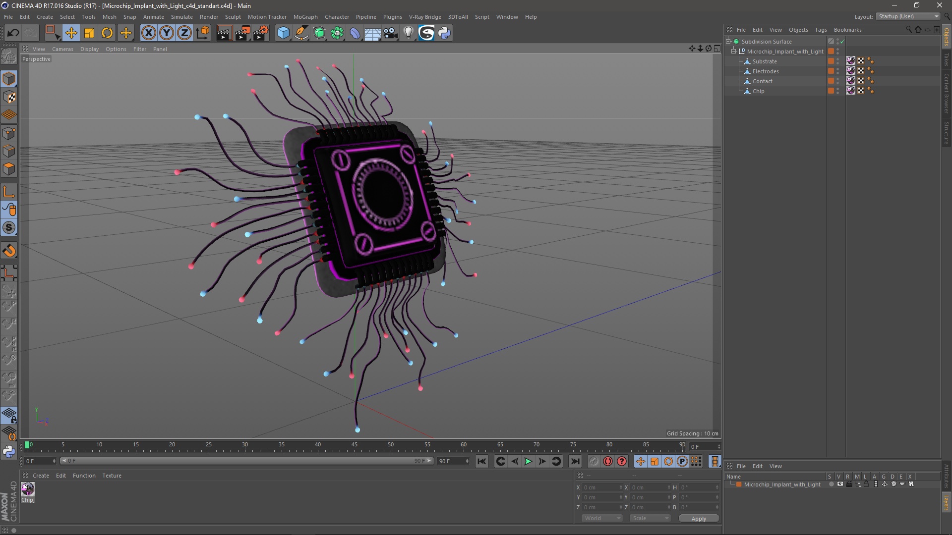Add a camera object
952x535 pixels.
(x=390, y=33)
